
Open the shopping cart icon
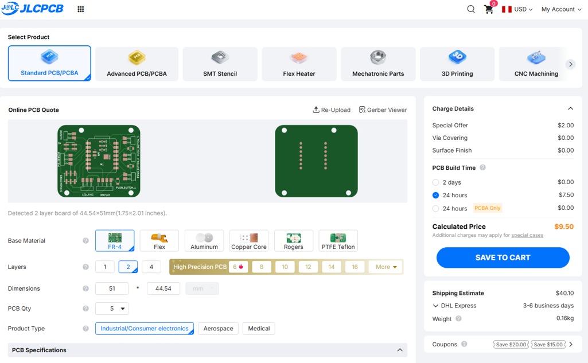pos(489,9)
